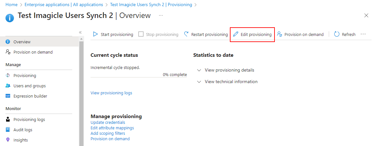Open the toolbar more options ellipsis

pyautogui.click(x=363, y=34)
